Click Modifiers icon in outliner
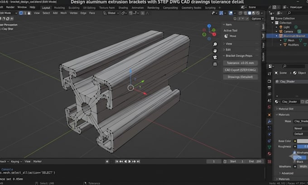 [x=285, y=45]
